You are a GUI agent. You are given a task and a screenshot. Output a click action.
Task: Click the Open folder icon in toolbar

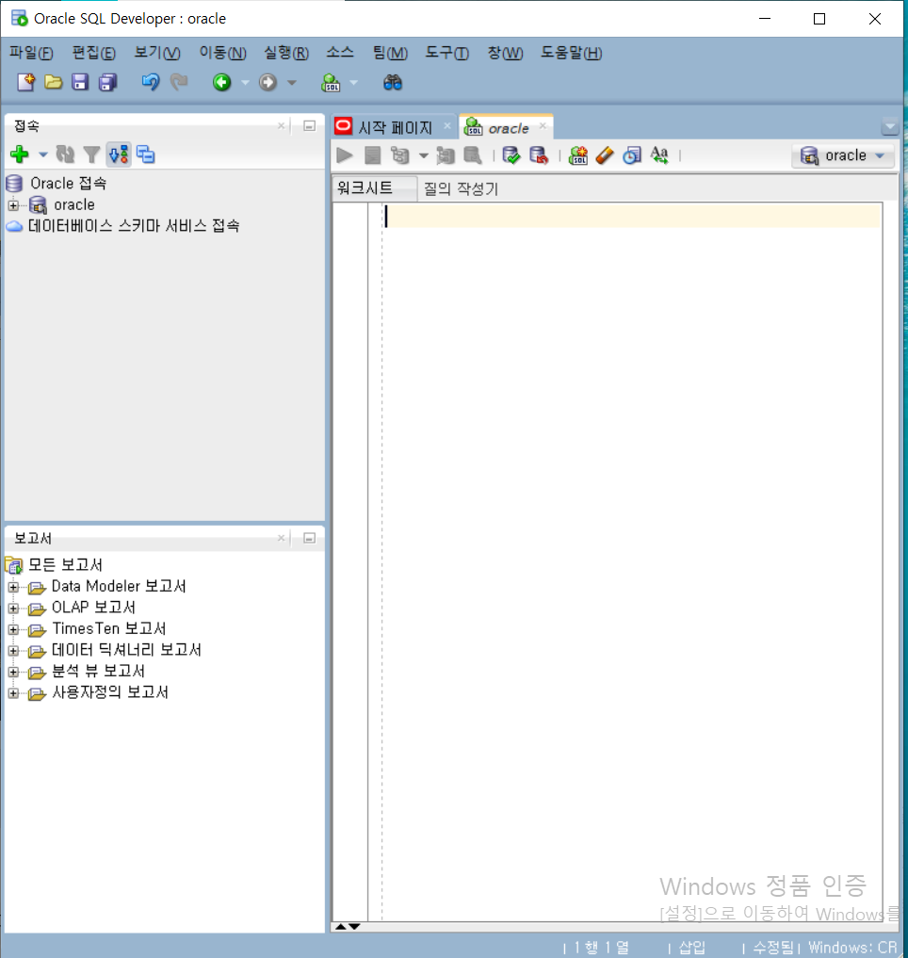(x=53, y=82)
